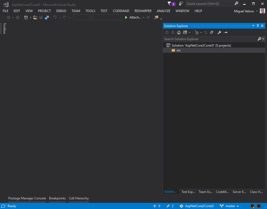The height and width of the screenshot is (209, 267).
Task: Open the ANALYZE menu
Action: (x=164, y=11)
